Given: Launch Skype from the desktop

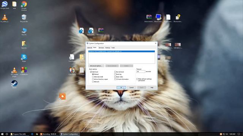Looking at the screenshot, I should (24, 58).
